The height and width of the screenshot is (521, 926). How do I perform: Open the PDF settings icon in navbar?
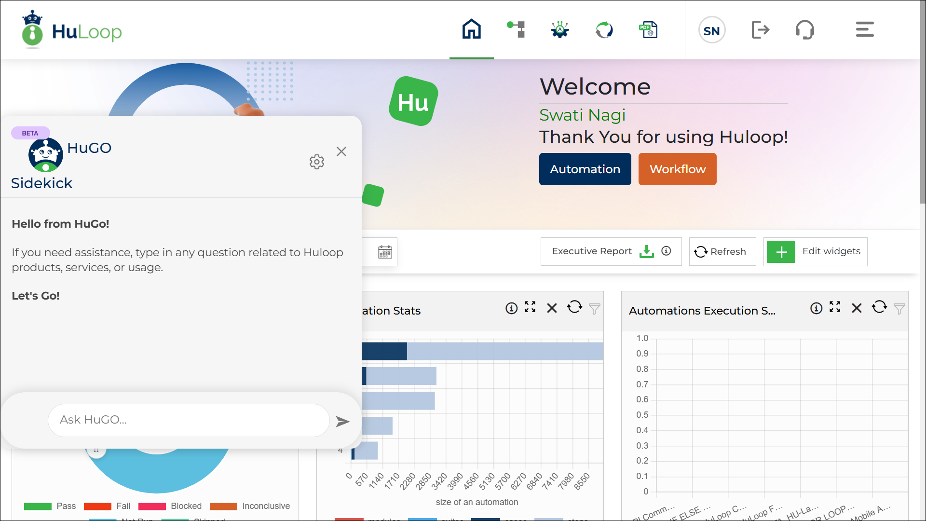[648, 29]
